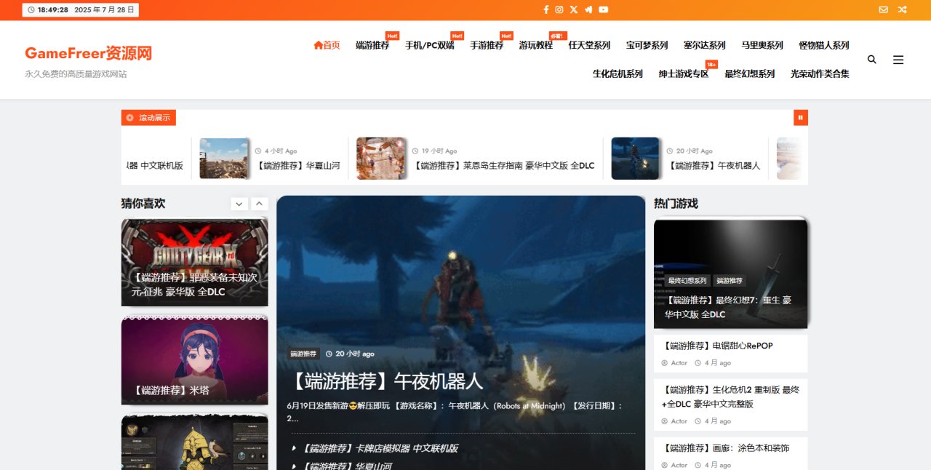Image resolution: width=931 pixels, height=470 pixels.
Task: Open the 手游推荐 menu item
Action: [487, 45]
